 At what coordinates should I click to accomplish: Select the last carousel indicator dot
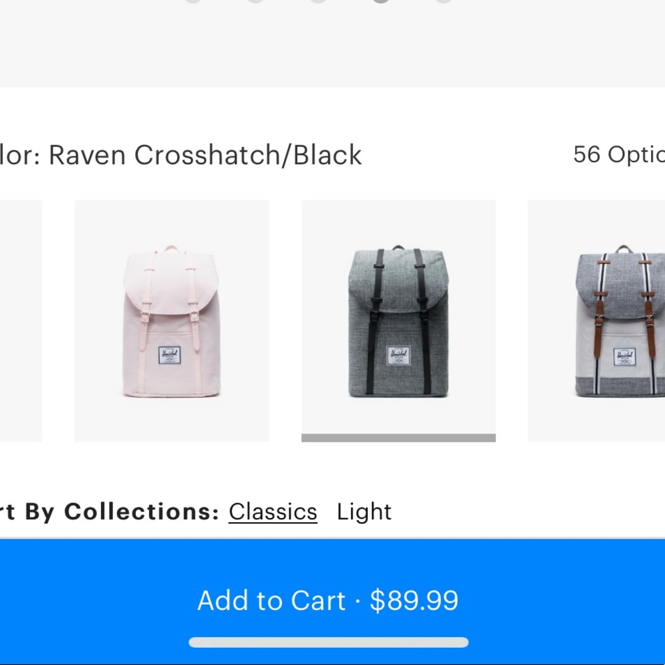click(443, 1)
